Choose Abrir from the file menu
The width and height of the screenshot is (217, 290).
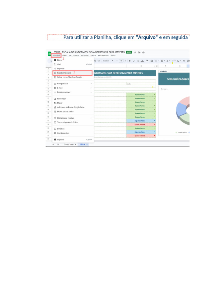tap(73, 64)
